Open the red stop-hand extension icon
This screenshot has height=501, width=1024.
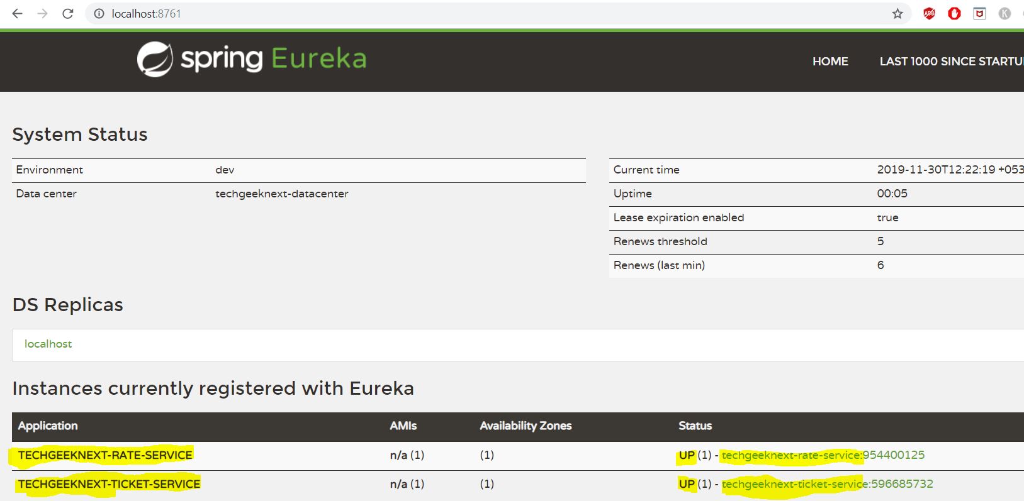tap(954, 13)
